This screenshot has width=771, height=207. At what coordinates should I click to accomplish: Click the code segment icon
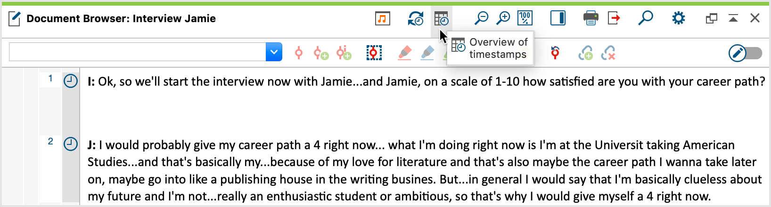(x=299, y=53)
